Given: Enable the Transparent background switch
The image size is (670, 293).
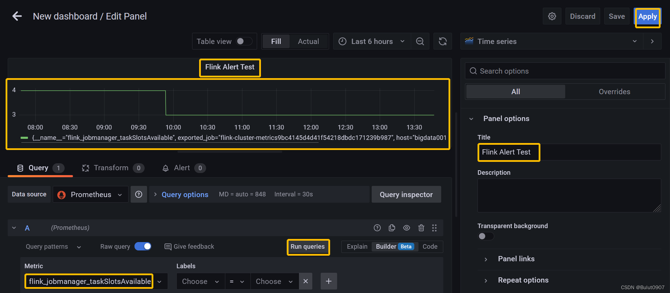Looking at the screenshot, I should point(486,236).
